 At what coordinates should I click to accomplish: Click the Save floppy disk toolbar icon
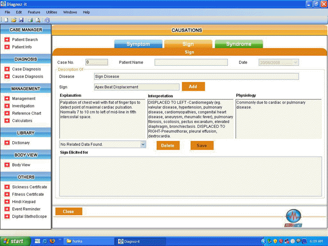21,20
